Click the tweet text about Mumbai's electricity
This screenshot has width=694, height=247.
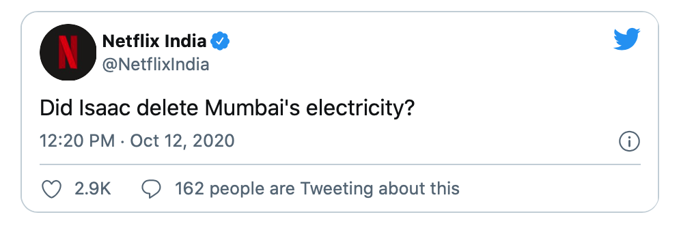coord(227,108)
